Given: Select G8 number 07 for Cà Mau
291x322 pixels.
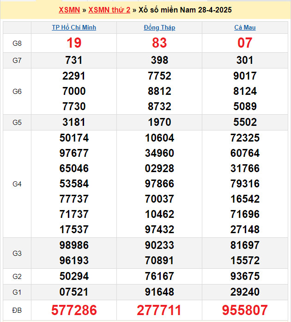Looking at the screenshot, I should coord(245,43).
